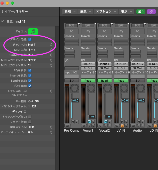Image resolution: width=158 pixels, height=170 pixels.
Task: Enable the リセット無効 checkbox
Action: click(x=30, y=122)
